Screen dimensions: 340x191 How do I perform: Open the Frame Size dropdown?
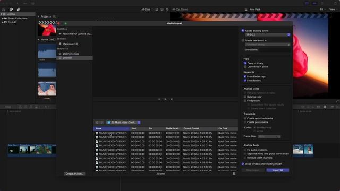point(269,136)
